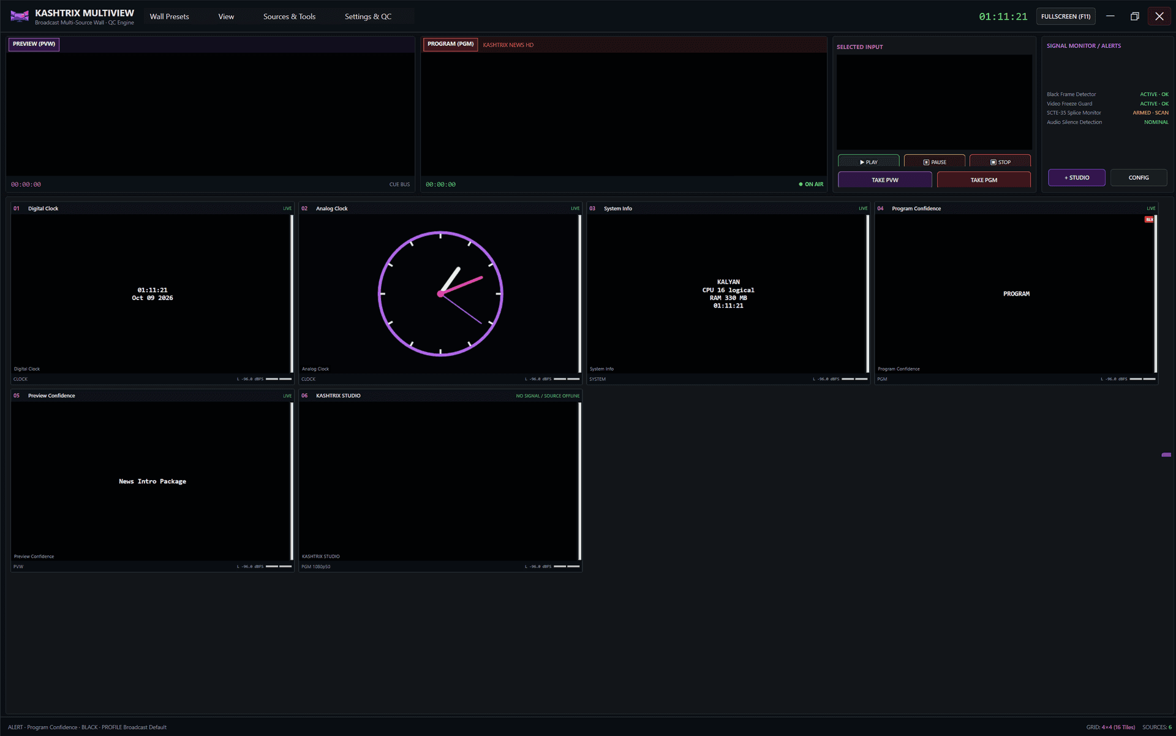Image resolution: width=1176 pixels, height=736 pixels.
Task: Click the minimize window icon
Action: 1110,17
